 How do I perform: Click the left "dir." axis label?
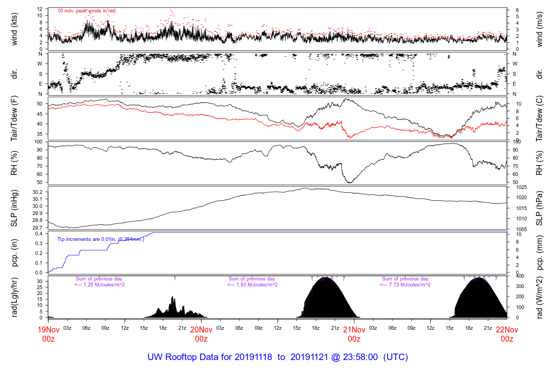[14, 74]
